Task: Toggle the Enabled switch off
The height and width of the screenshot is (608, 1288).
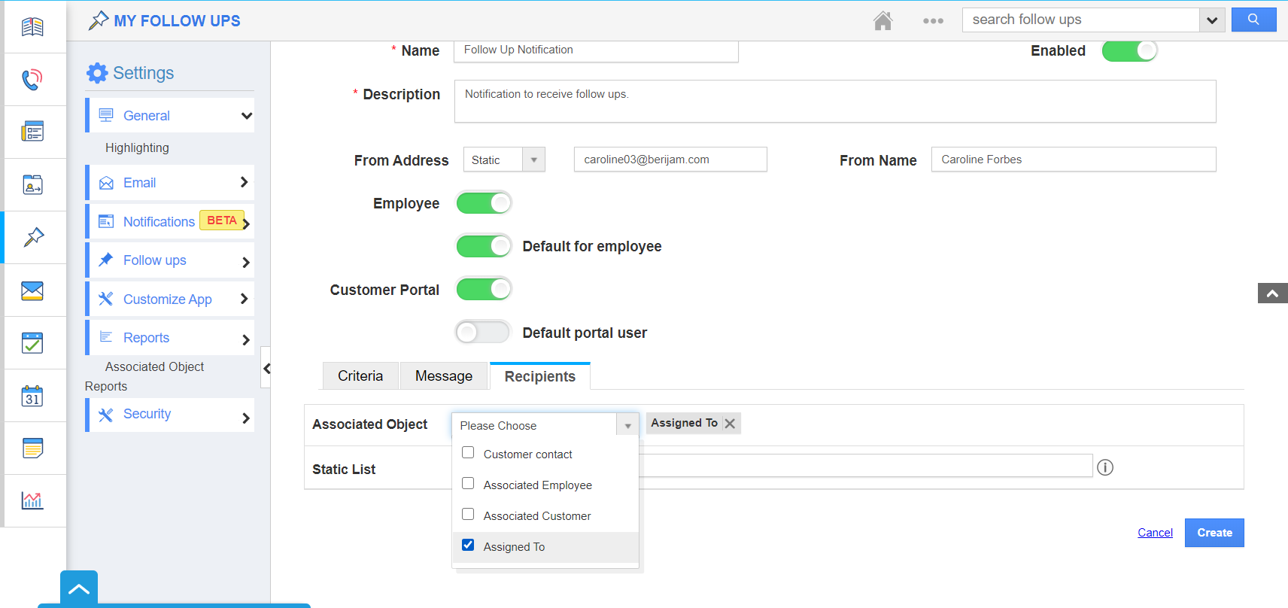Action: [1129, 51]
